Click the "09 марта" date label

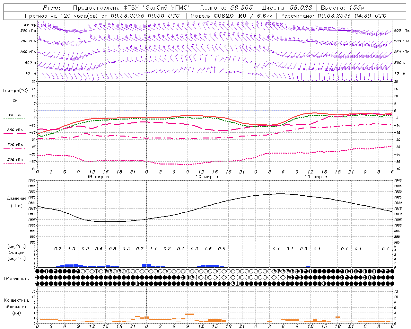(98, 177)
